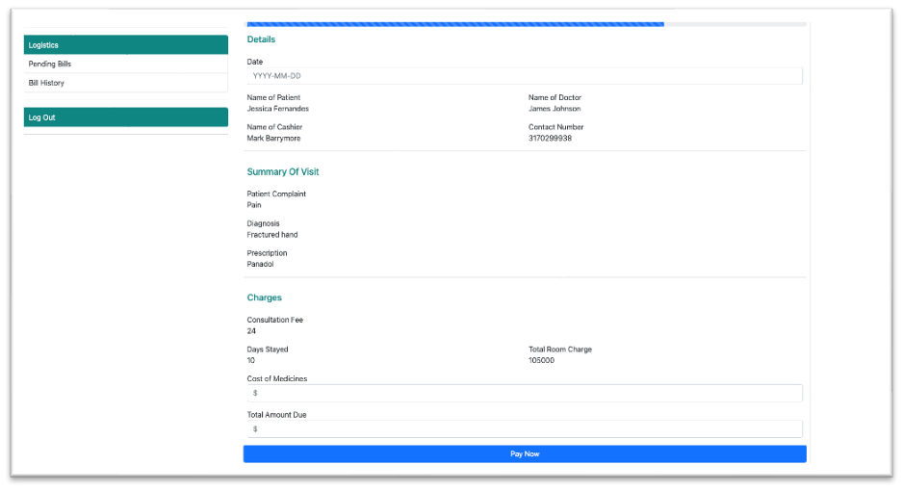Open Pending Bills in the sidebar

[x=125, y=64]
